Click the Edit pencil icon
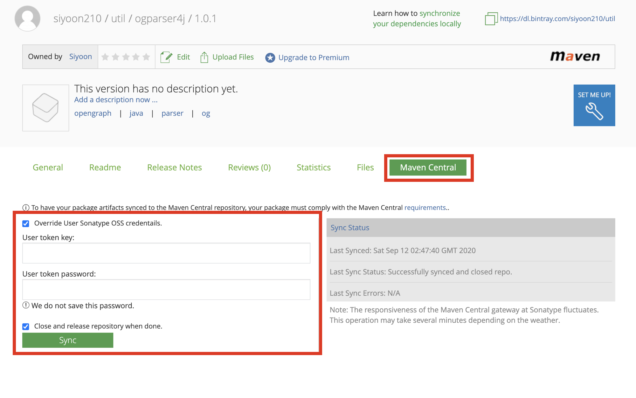The height and width of the screenshot is (398, 636). click(166, 57)
